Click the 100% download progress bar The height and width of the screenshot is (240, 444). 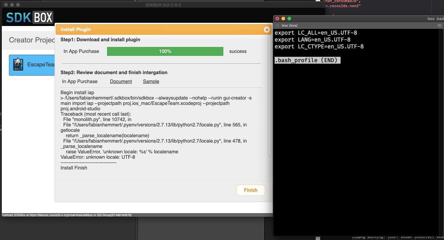coord(165,51)
